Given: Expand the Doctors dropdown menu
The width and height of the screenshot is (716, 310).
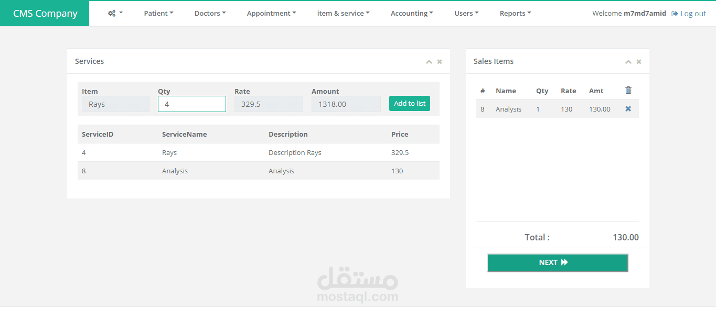Looking at the screenshot, I should tap(210, 13).
